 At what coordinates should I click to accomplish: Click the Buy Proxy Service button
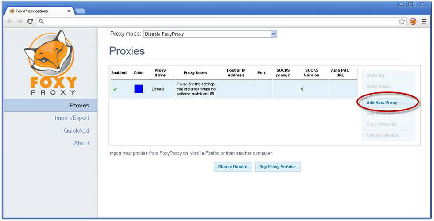click(x=277, y=167)
